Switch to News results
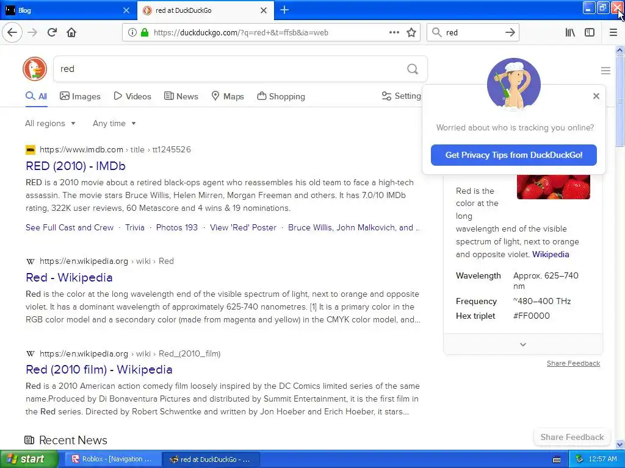The image size is (625, 468). (x=181, y=96)
